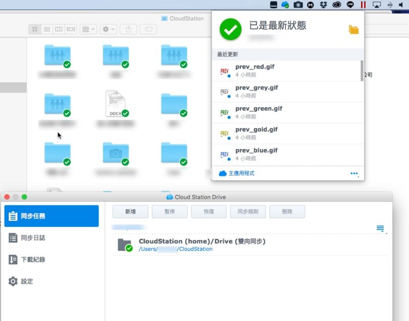Image resolution: width=409 pixels, height=321 pixels.
Task: Click the recent updates list scrollbar
Action: [x=362, y=71]
